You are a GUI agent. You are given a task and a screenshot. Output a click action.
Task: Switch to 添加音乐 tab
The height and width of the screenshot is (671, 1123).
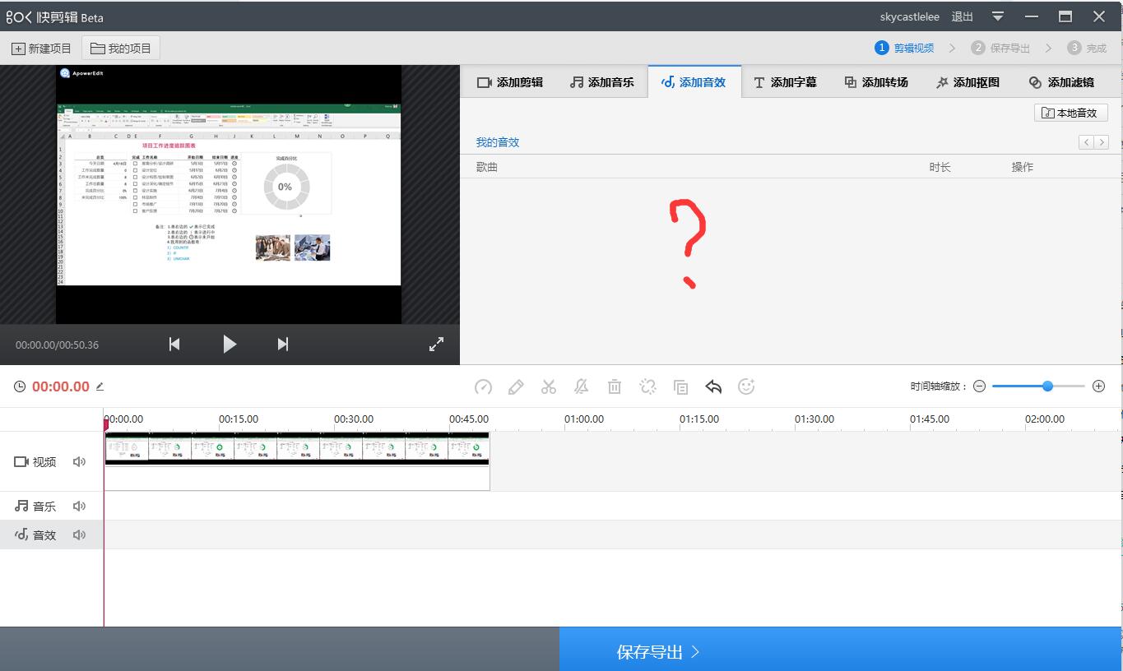[x=602, y=82]
